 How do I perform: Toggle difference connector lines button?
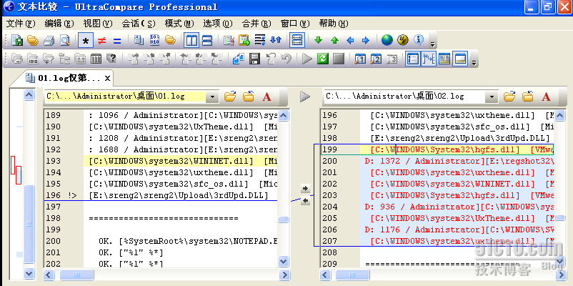429,59
